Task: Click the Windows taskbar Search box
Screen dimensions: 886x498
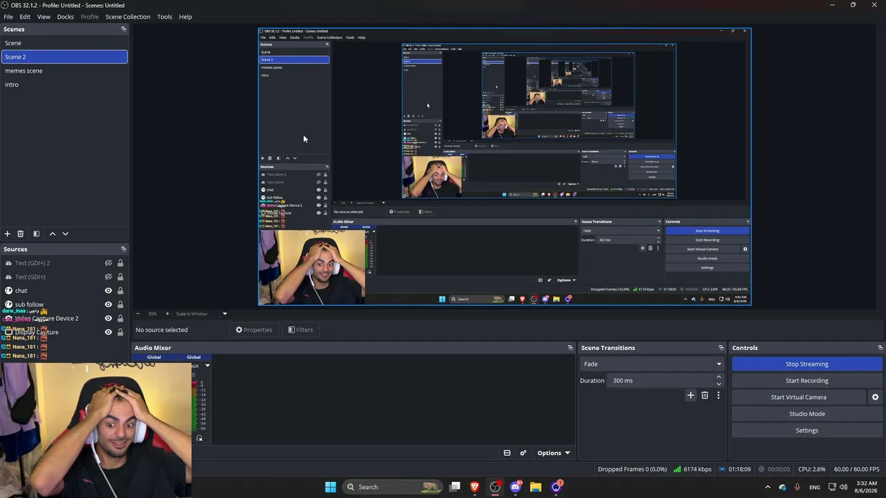Action: point(392,487)
